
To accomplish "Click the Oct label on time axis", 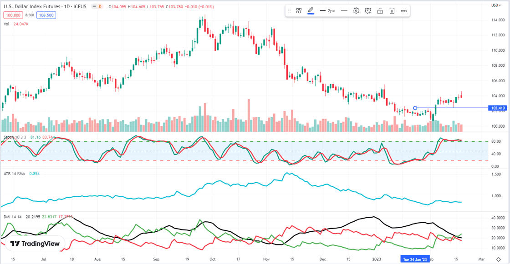I will pyautogui.click(x=212, y=259).
